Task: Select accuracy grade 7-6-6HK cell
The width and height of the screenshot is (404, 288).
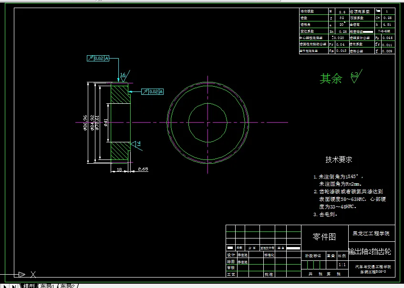Action: pyautogui.click(x=384, y=31)
